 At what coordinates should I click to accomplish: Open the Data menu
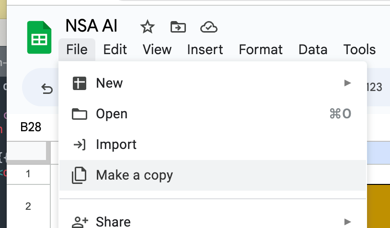[x=313, y=49]
